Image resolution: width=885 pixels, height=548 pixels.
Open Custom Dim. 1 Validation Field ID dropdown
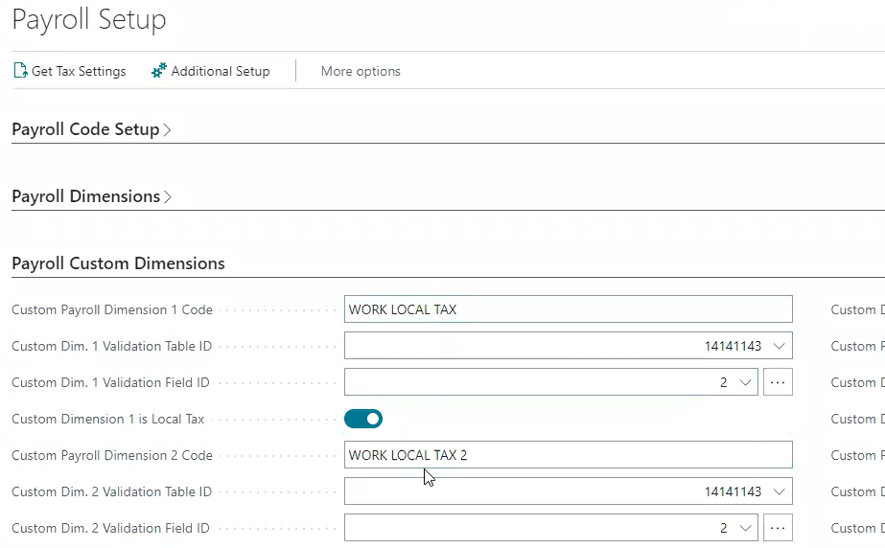click(744, 382)
